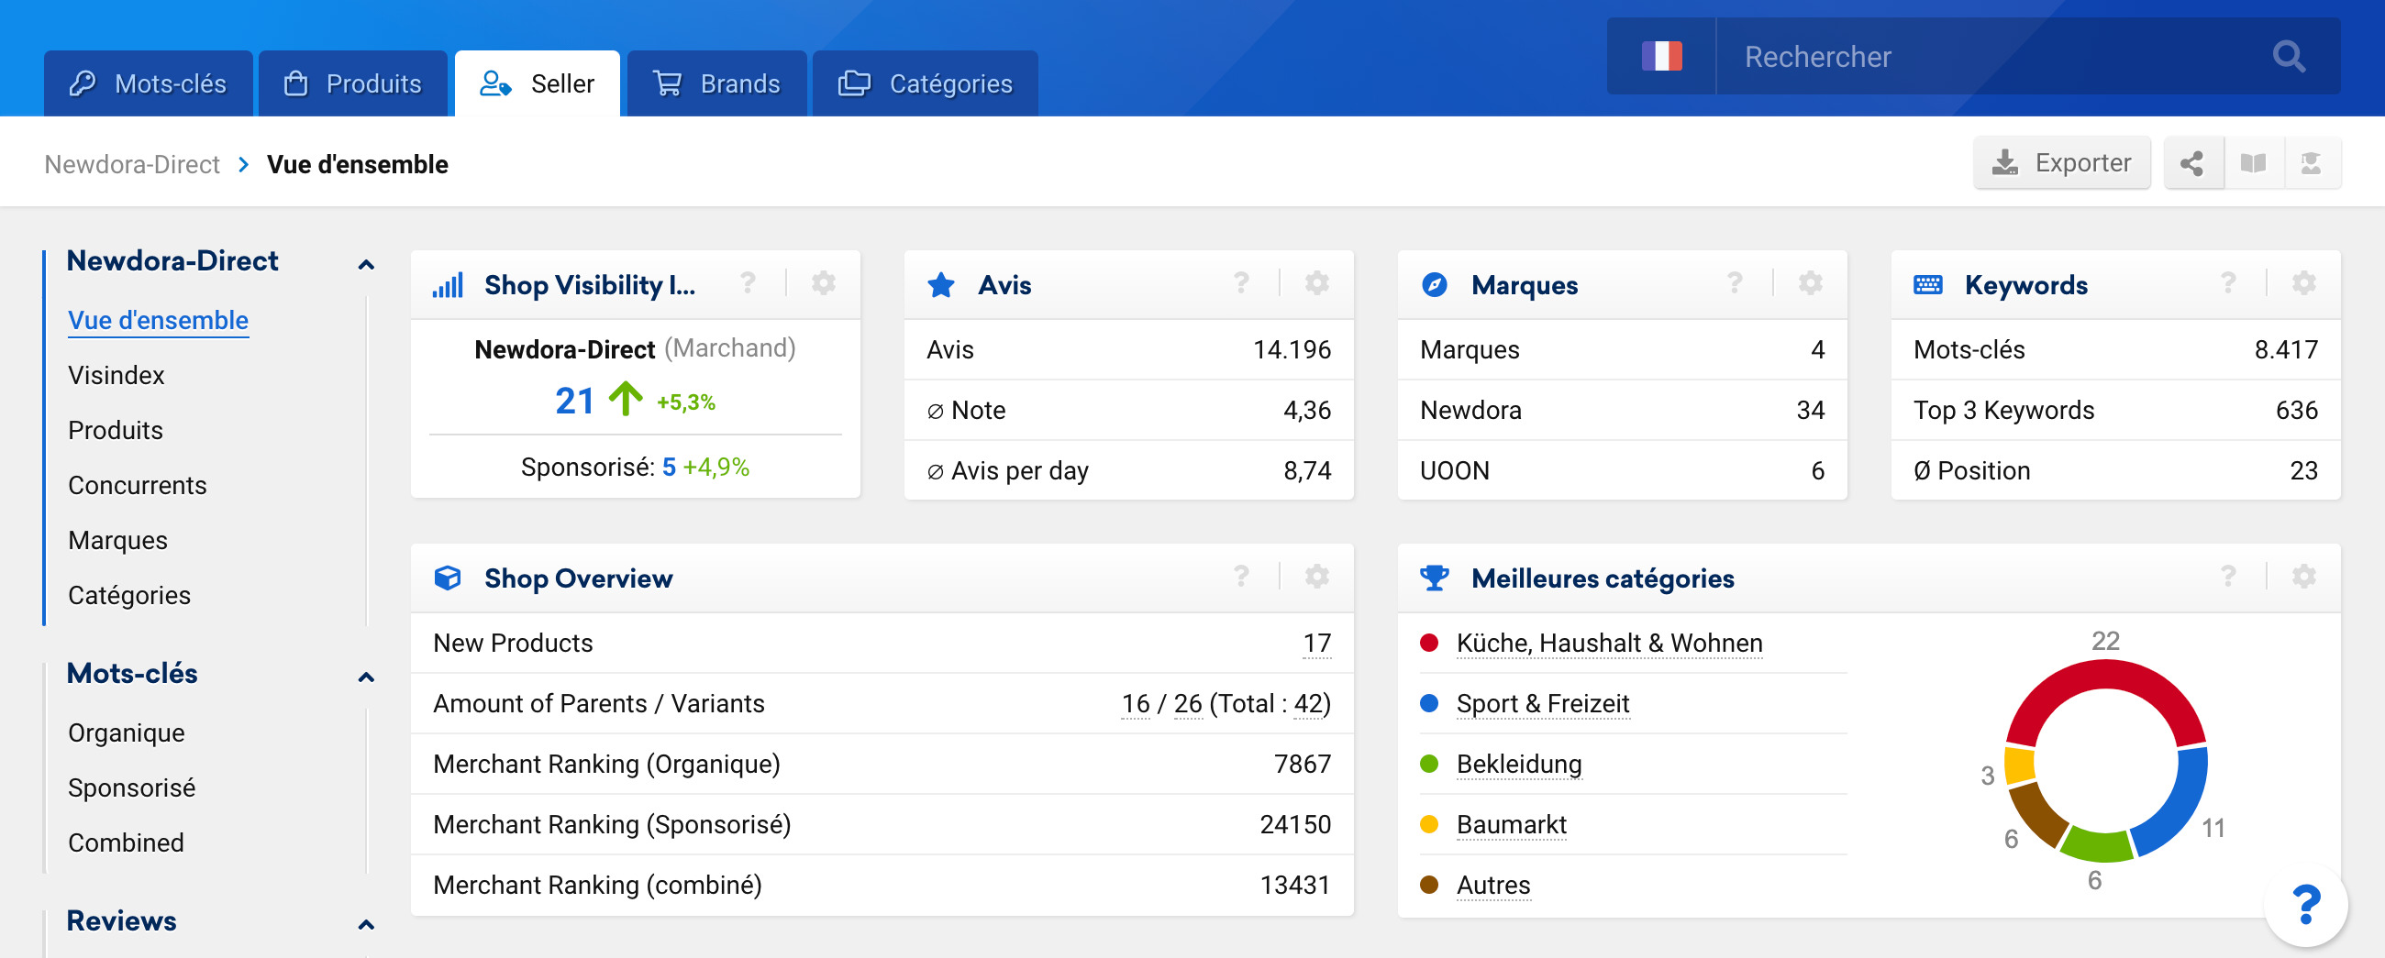Open the Autres category link
This screenshot has height=958, width=2385.
[1492, 885]
